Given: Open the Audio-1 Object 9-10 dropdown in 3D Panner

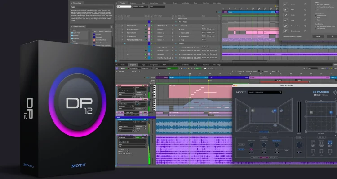Looking at the screenshot, I should (265, 92).
